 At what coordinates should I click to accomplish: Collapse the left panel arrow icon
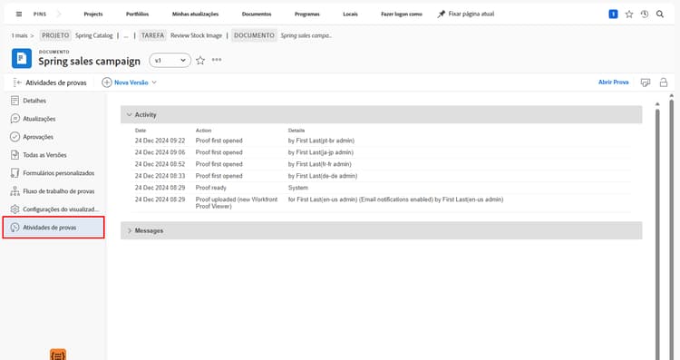point(17,83)
